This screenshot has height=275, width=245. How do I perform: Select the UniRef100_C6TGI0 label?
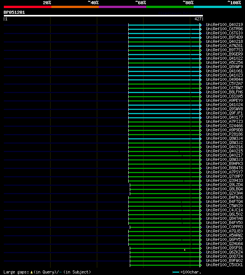pos(224,33)
